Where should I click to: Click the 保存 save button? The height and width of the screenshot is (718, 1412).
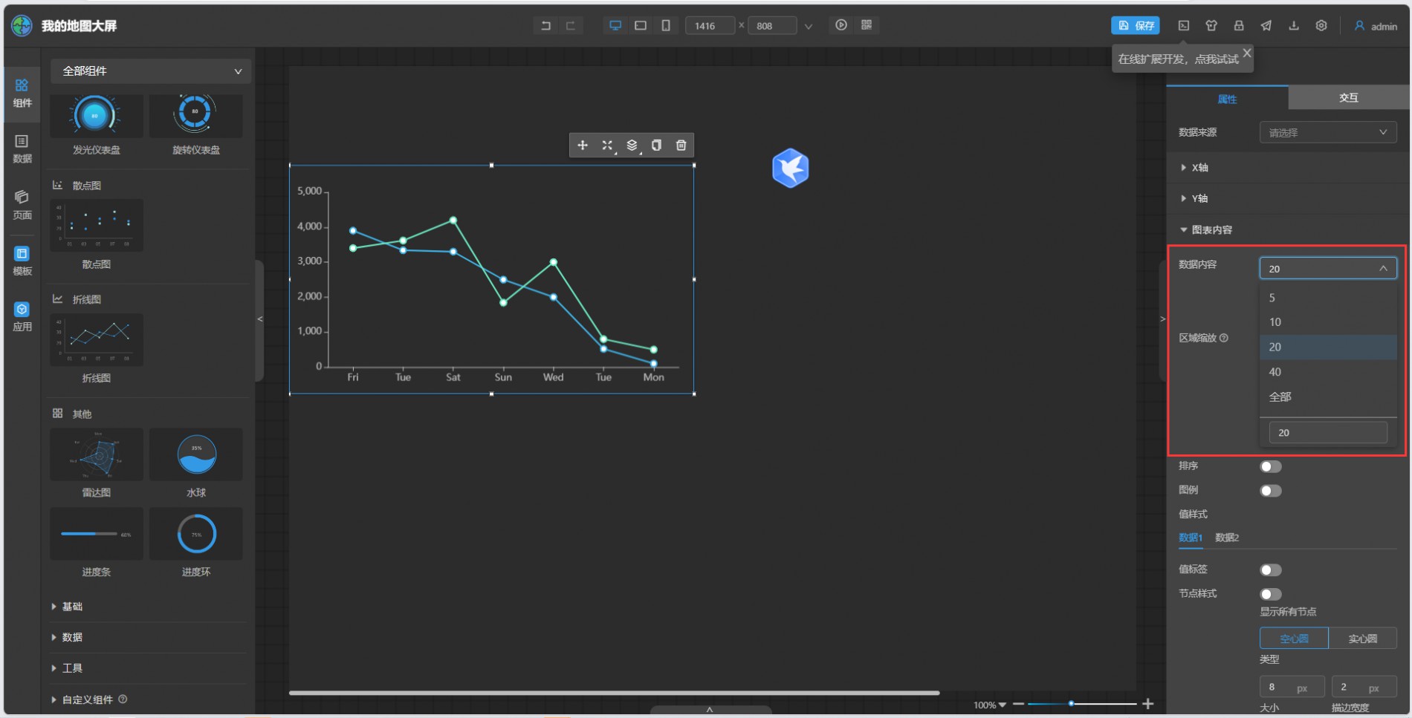tap(1135, 26)
